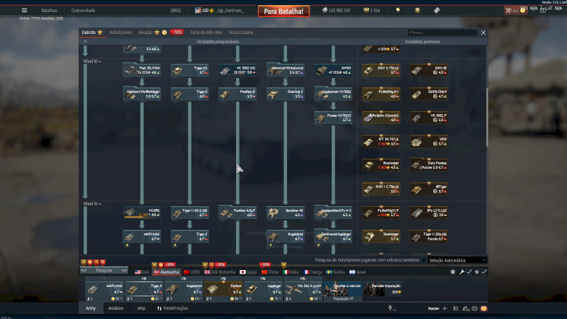
Task: Switch to the Aviation preset tab
Action: click(x=116, y=308)
